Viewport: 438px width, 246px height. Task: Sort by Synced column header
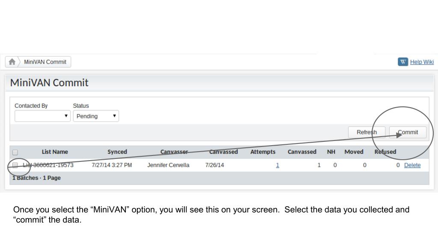click(117, 152)
